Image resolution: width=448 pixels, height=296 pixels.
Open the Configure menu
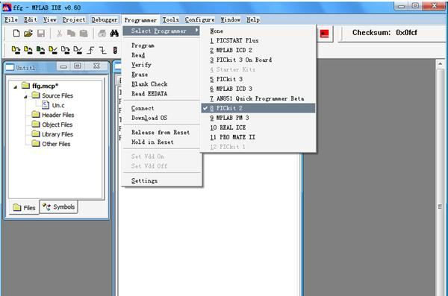click(x=199, y=19)
